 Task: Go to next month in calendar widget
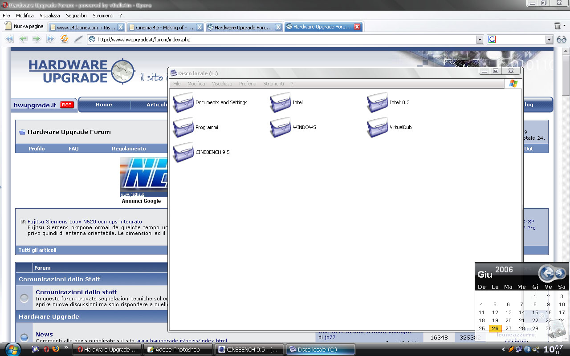pyautogui.click(x=560, y=273)
